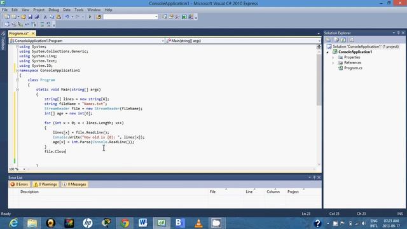Click the Undo arrow icon

[x=67, y=17]
